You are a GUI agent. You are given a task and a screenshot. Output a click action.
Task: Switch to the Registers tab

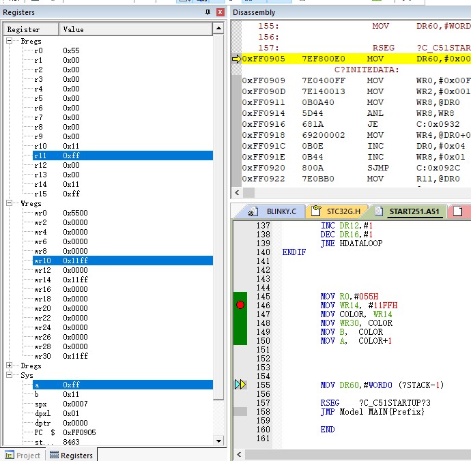click(x=71, y=455)
